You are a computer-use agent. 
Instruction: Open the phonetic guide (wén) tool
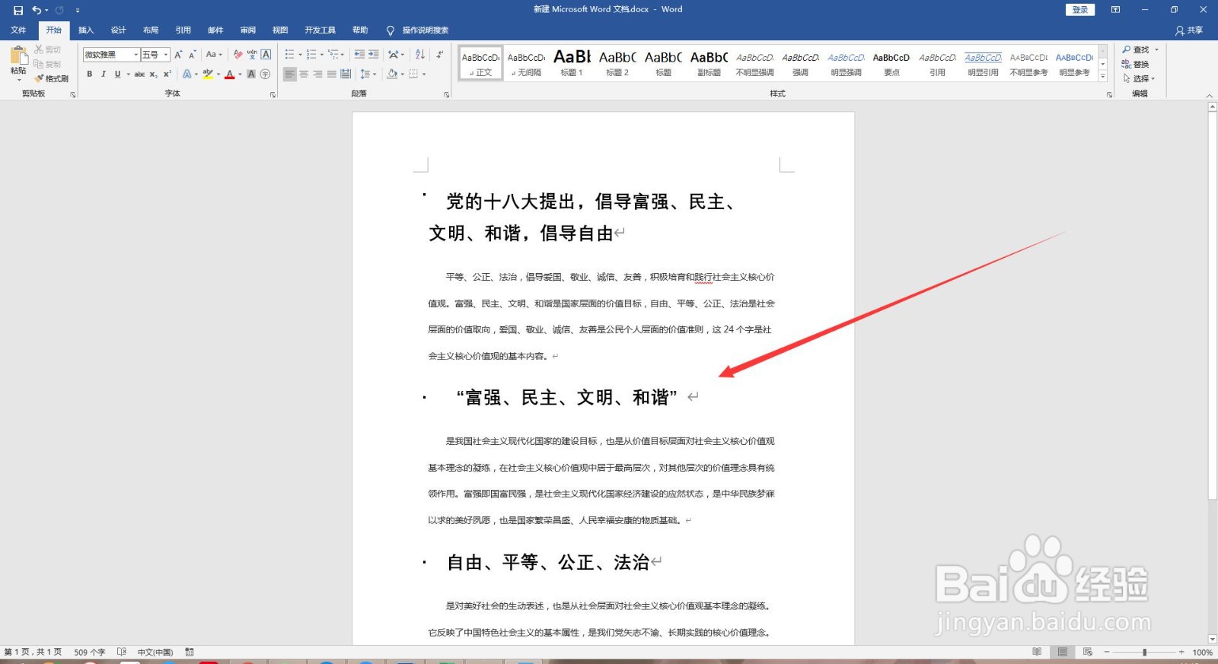(x=252, y=54)
